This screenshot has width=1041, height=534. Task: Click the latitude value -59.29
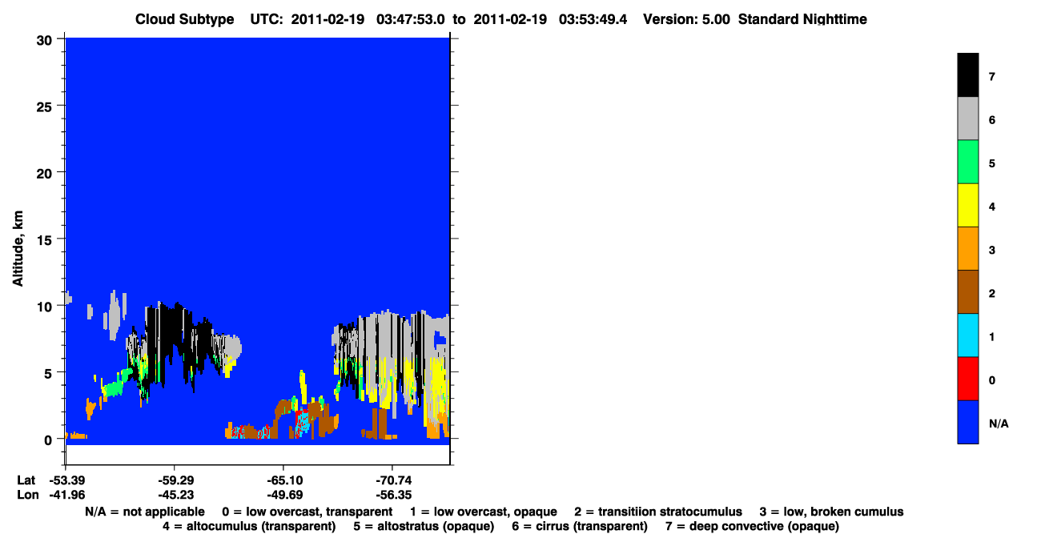click(x=175, y=480)
